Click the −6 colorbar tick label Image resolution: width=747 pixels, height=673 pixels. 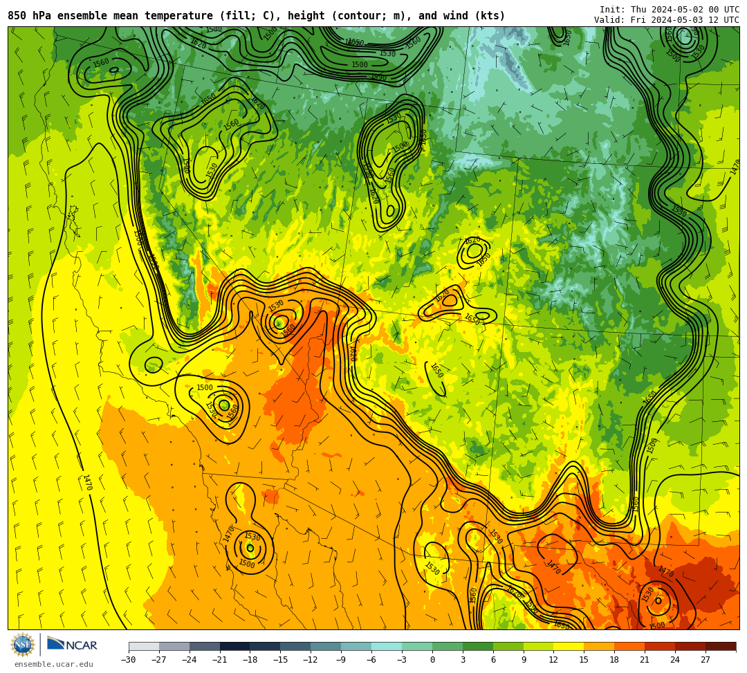point(371,660)
